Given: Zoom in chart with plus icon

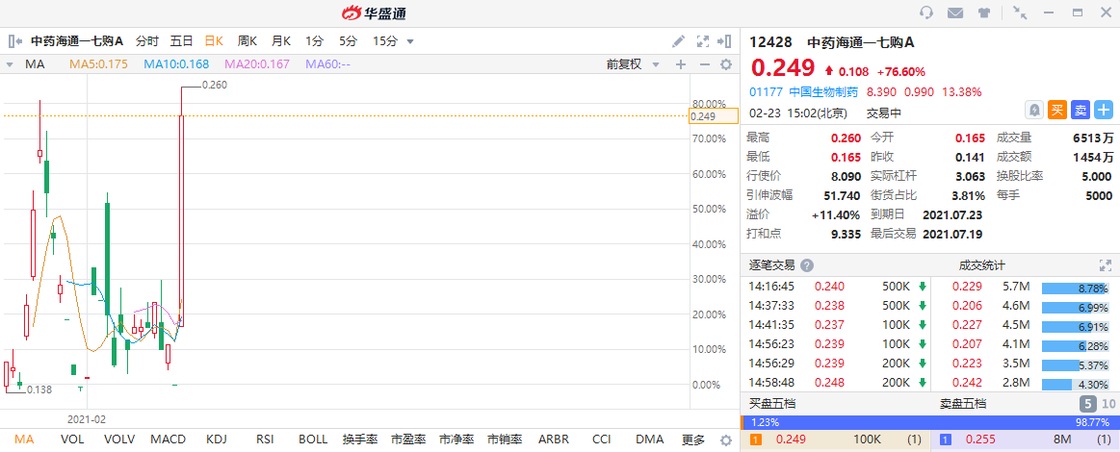Looking at the screenshot, I should 680,64.
